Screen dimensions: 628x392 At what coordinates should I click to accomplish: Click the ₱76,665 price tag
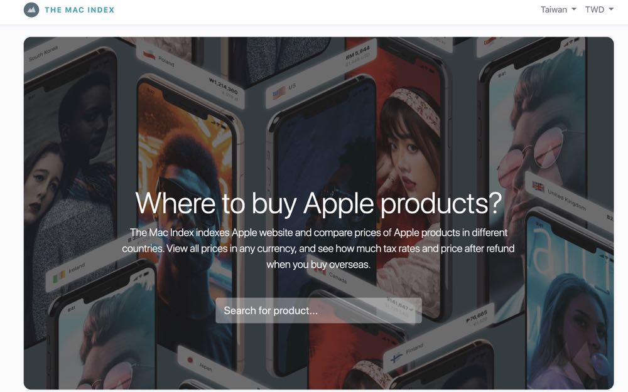point(477,316)
